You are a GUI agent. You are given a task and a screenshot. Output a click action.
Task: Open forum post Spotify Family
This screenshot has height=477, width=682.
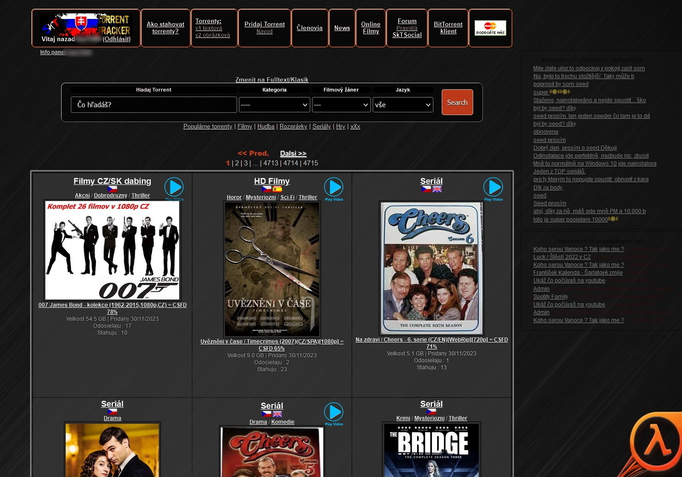pos(551,297)
